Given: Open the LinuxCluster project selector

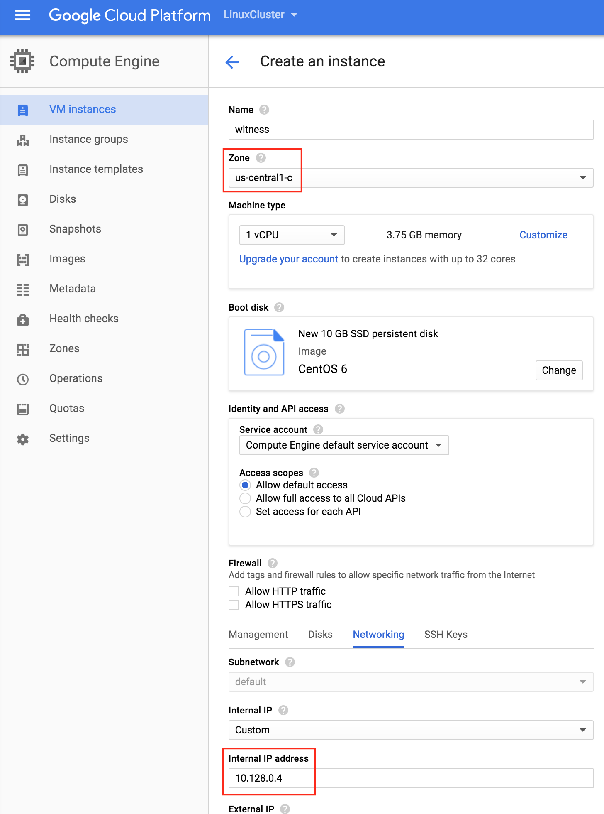Looking at the screenshot, I should pyautogui.click(x=260, y=15).
